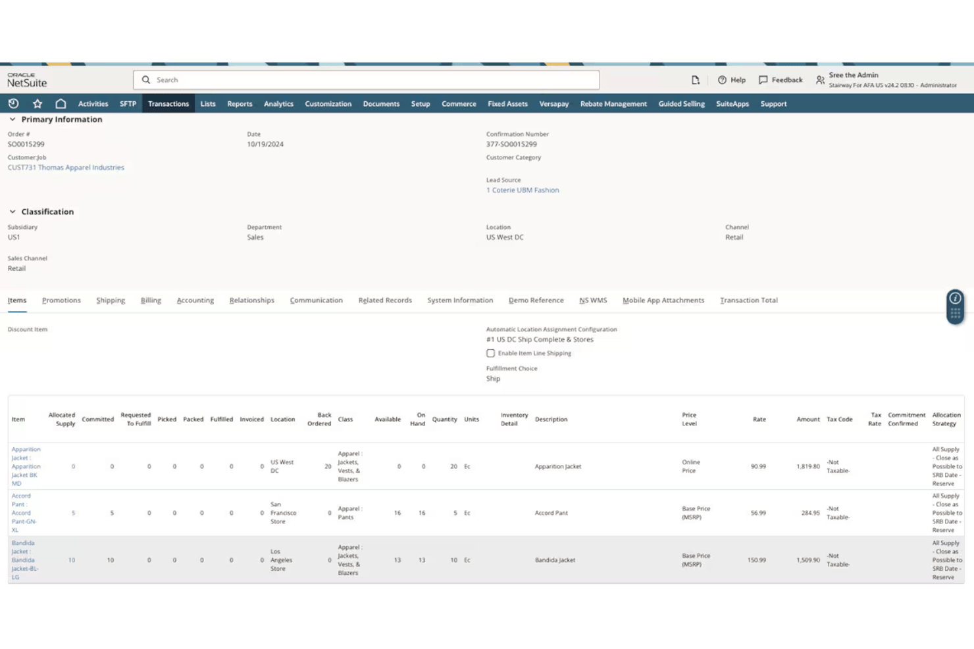
Task: Open the floating info assistant icon
Action: pyautogui.click(x=955, y=299)
